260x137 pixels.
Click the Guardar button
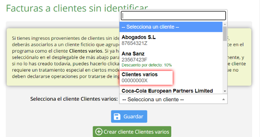tap(129, 117)
